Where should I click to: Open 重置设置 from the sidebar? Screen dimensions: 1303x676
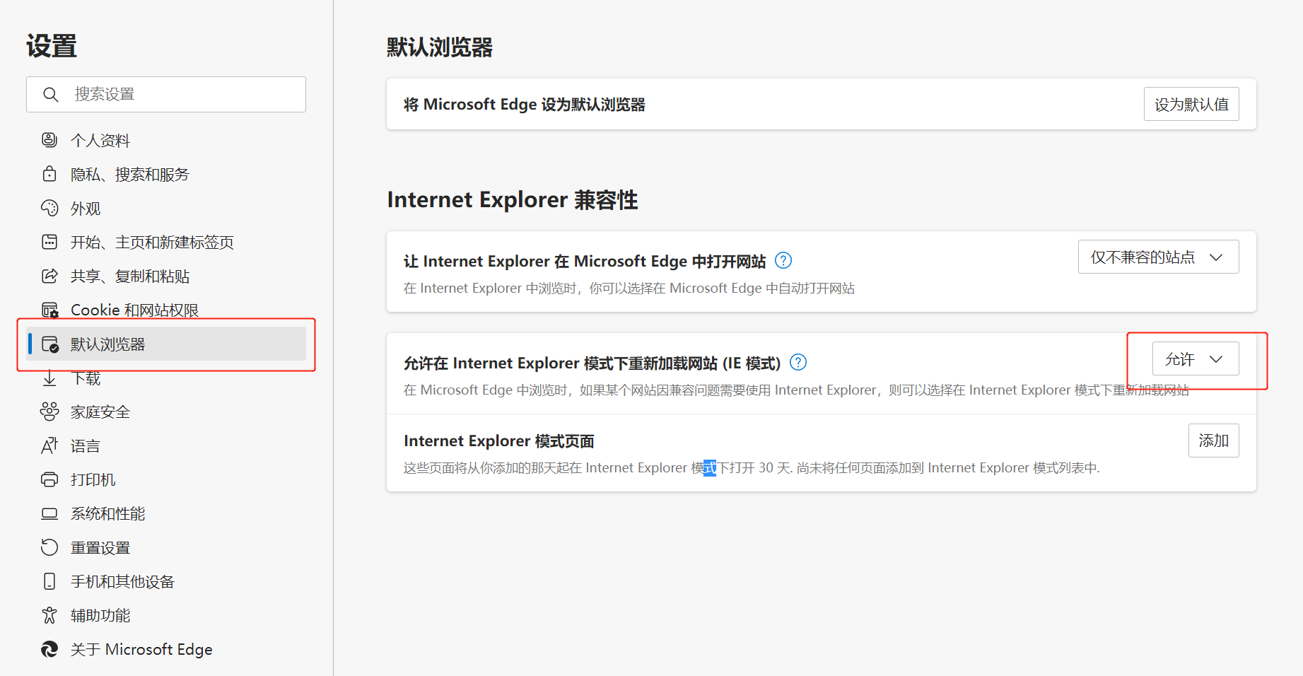tap(100, 547)
